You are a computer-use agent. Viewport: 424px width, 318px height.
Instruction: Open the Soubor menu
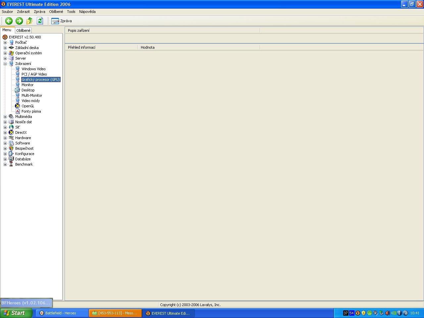pyautogui.click(x=7, y=12)
